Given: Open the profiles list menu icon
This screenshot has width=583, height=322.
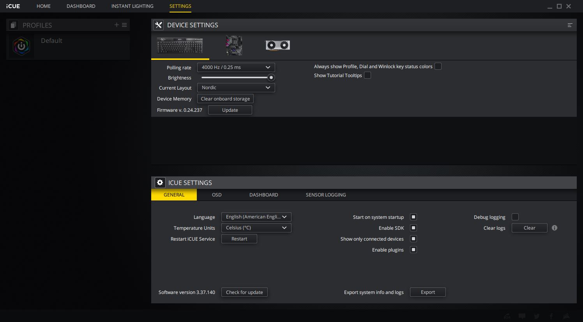Looking at the screenshot, I should [124, 25].
